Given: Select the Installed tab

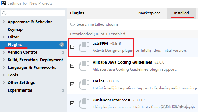Looking at the screenshot, I should pyautogui.click(x=181, y=13).
